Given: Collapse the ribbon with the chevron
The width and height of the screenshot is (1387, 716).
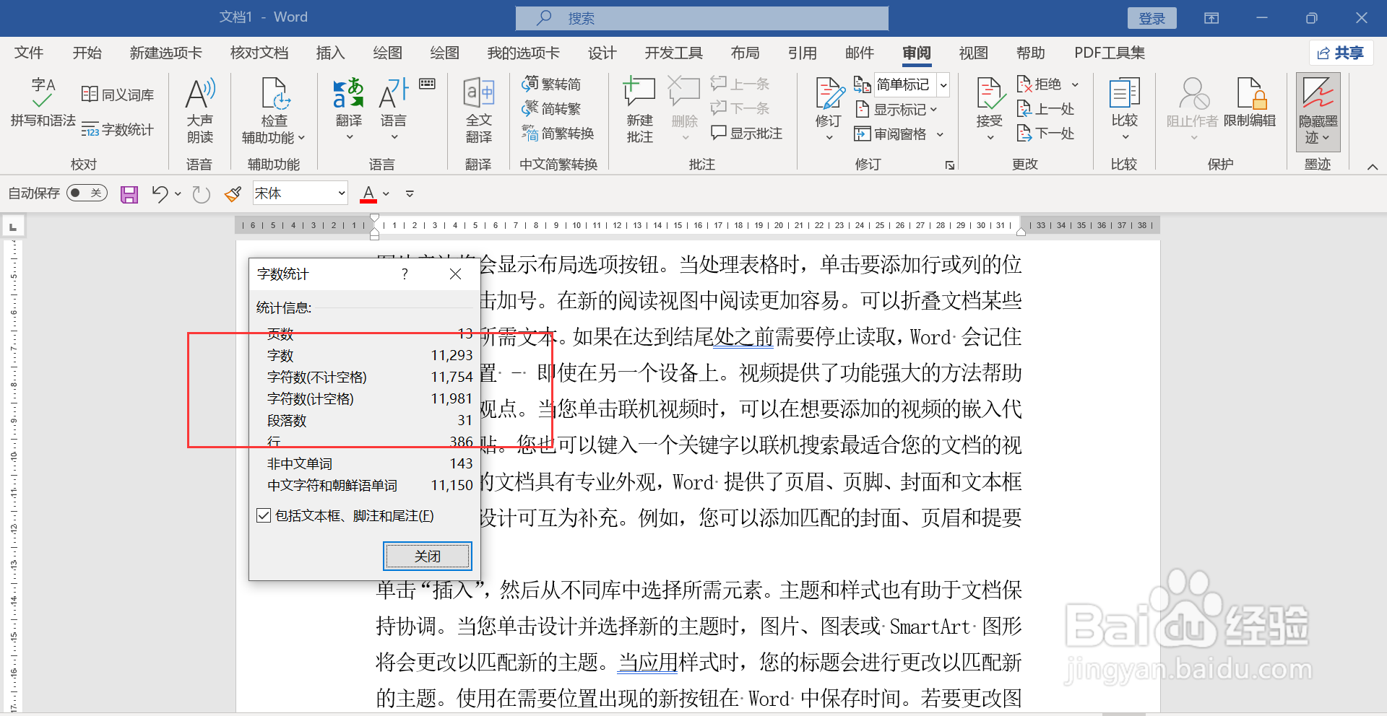Looking at the screenshot, I should (1373, 167).
